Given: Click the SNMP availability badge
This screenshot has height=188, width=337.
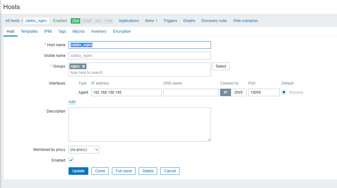Looking at the screenshot, I should [87, 21].
